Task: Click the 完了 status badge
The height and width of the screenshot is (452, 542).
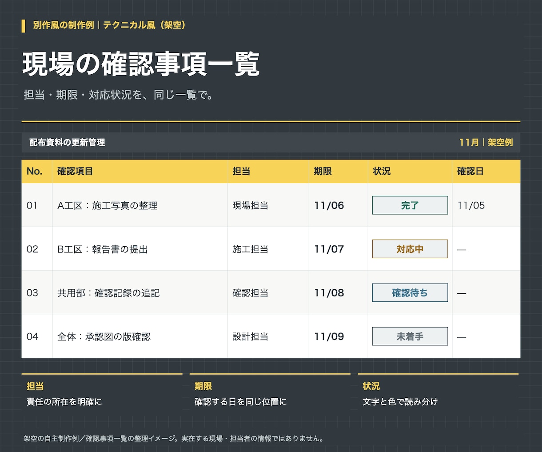Action: 410,205
